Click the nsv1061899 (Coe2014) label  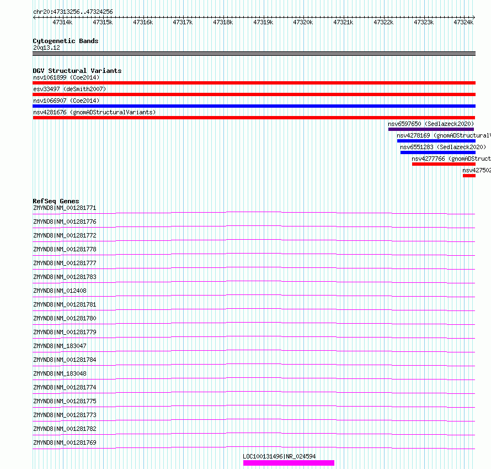(66, 77)
